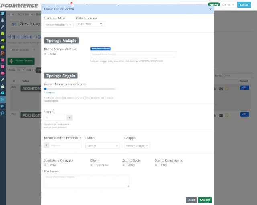Toggle Spedizione Omaggio Attiva switch
257x205 pixels.
(46, 165)
